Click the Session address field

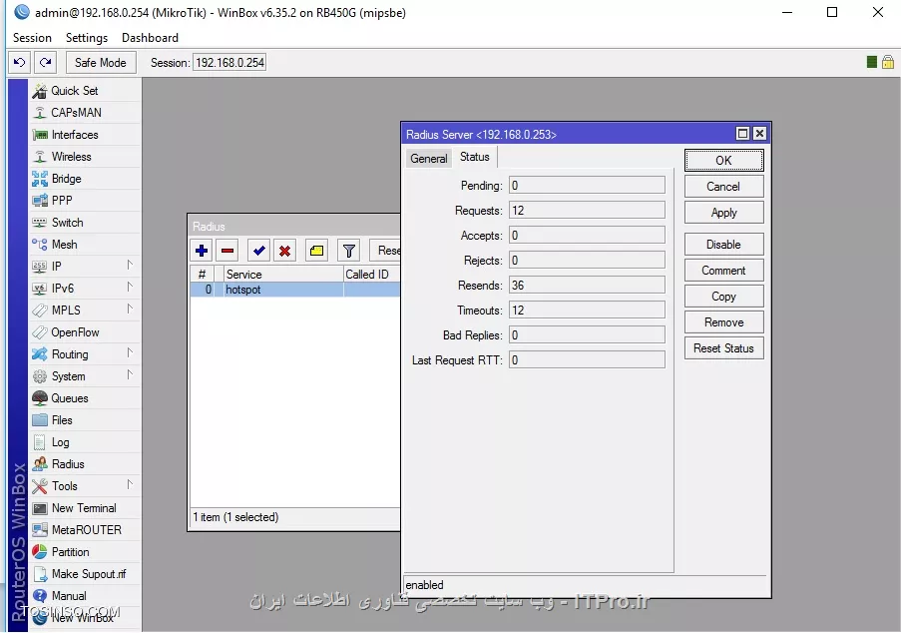(229, 62)
